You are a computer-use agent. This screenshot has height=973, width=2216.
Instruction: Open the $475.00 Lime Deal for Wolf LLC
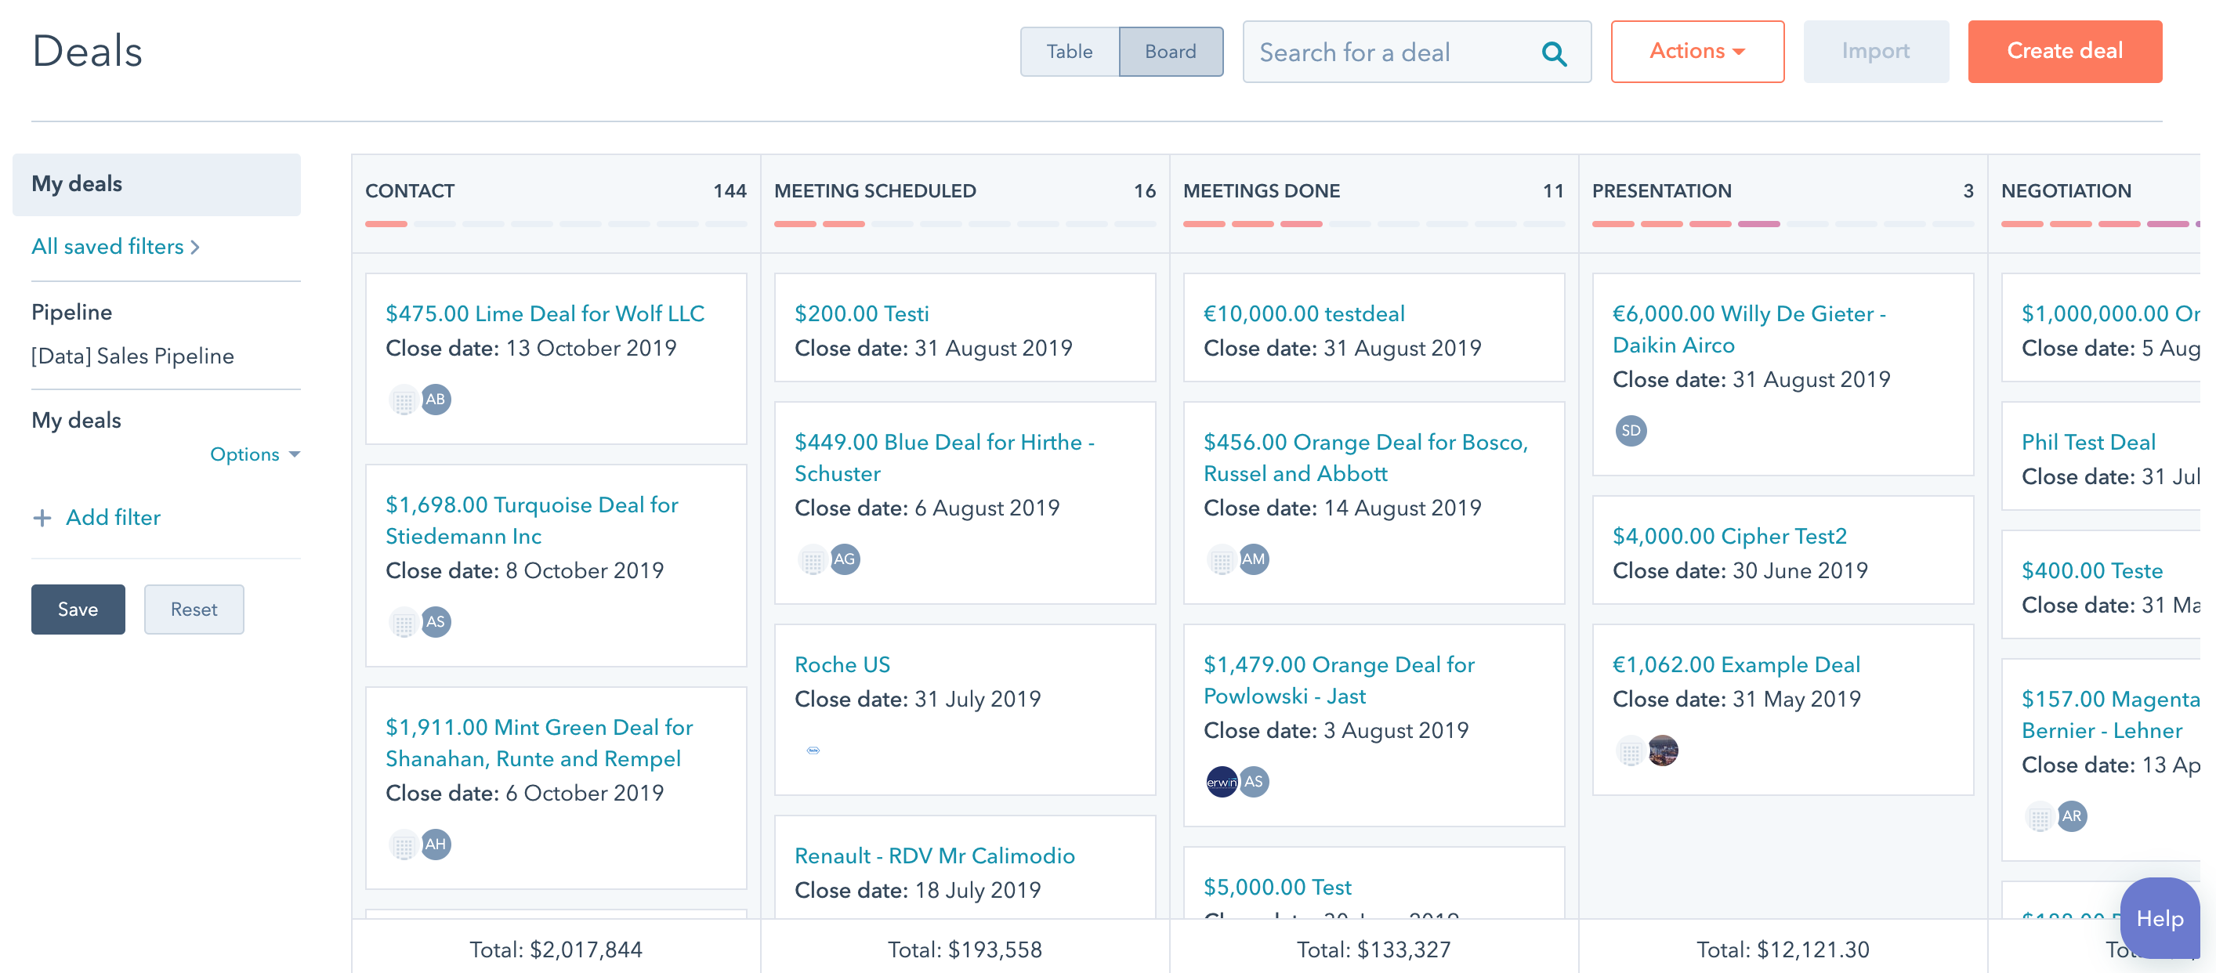545,314
